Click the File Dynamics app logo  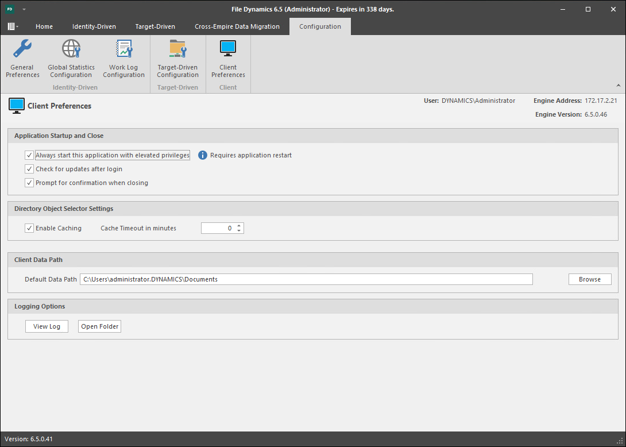click(10, 9)
